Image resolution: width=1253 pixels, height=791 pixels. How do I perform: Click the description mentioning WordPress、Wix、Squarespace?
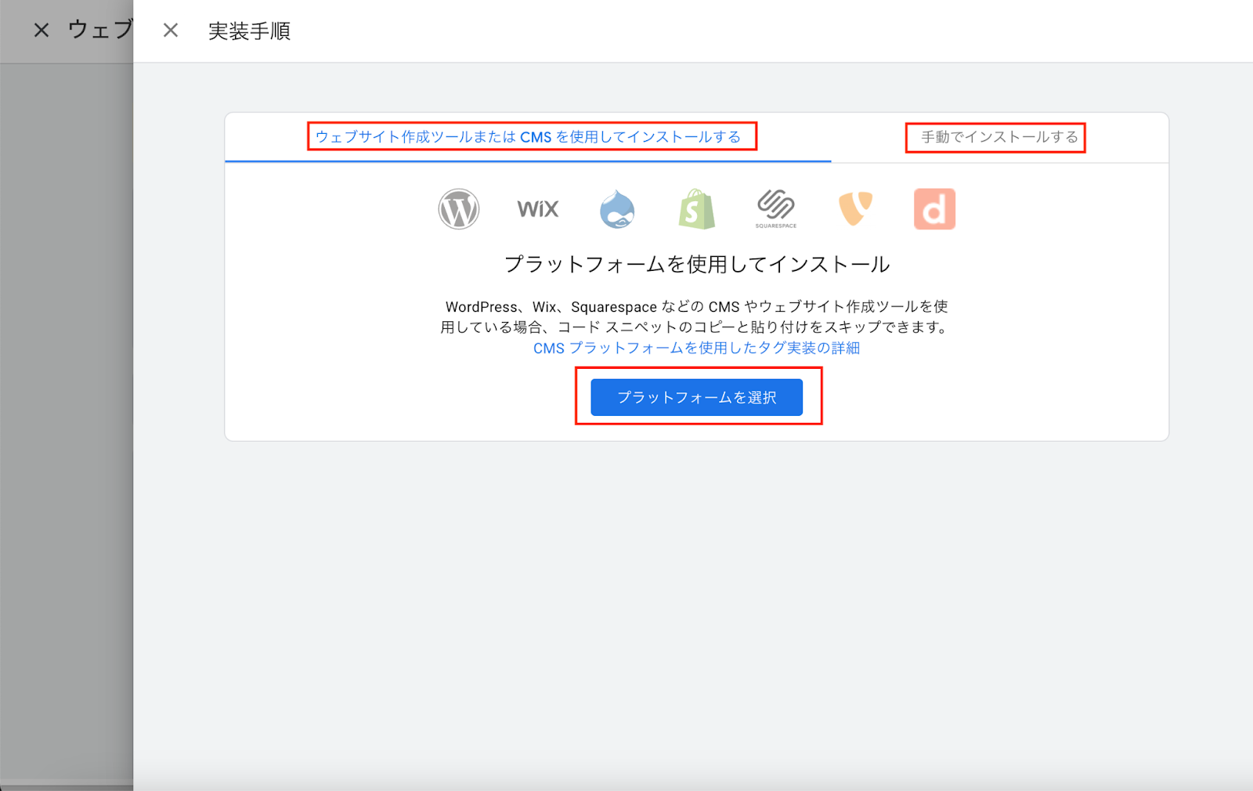tap(696, 316)
